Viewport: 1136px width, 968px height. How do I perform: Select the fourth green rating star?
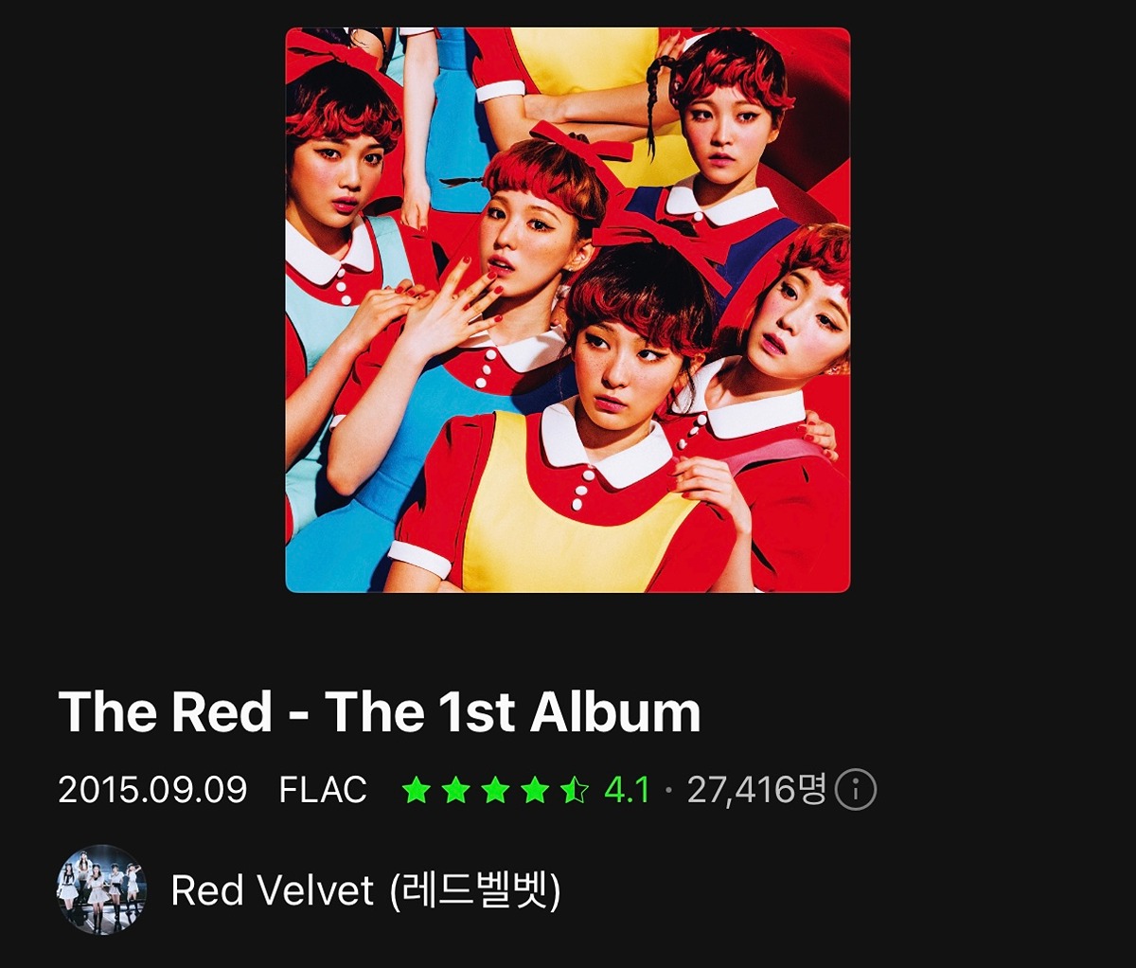point(535,789)
